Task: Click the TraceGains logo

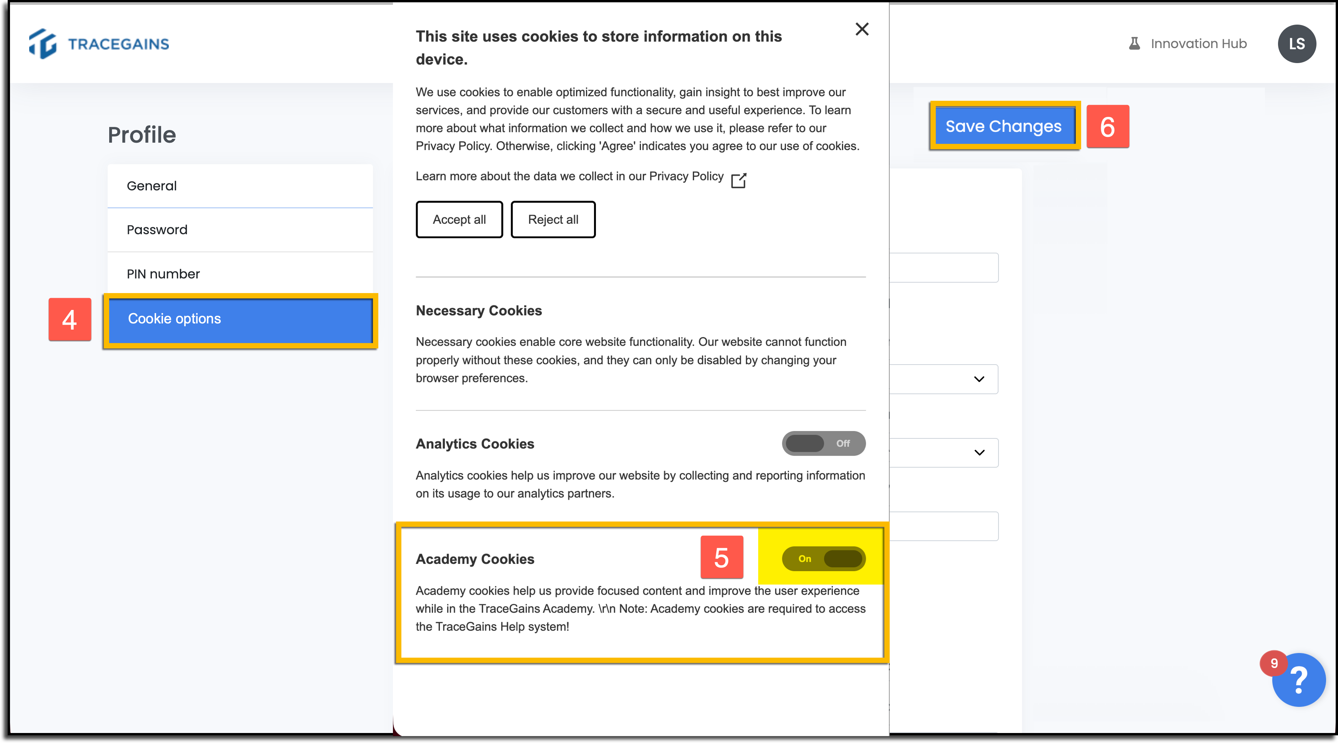Action: coord(99,43)
